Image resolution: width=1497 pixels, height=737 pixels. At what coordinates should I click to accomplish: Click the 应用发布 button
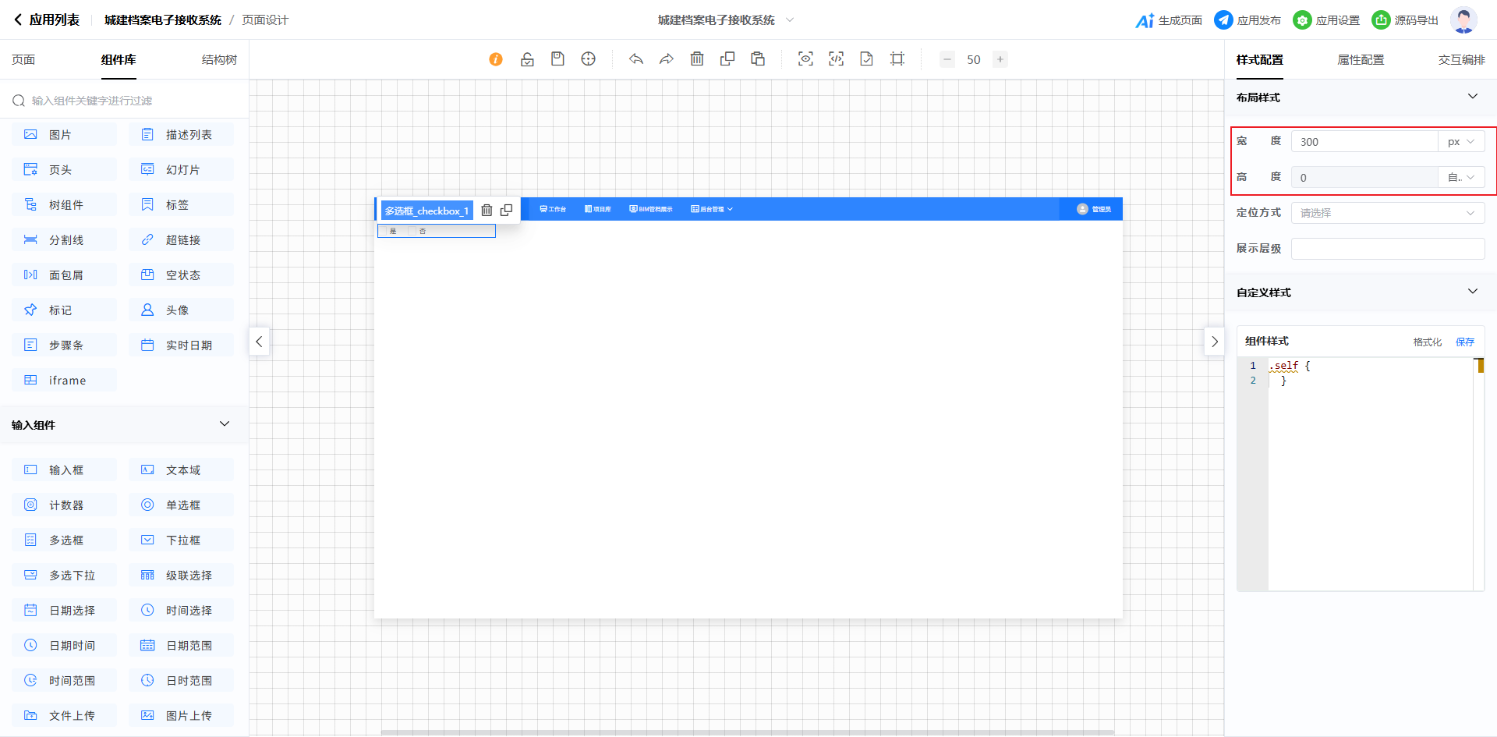coord(1247,20)
